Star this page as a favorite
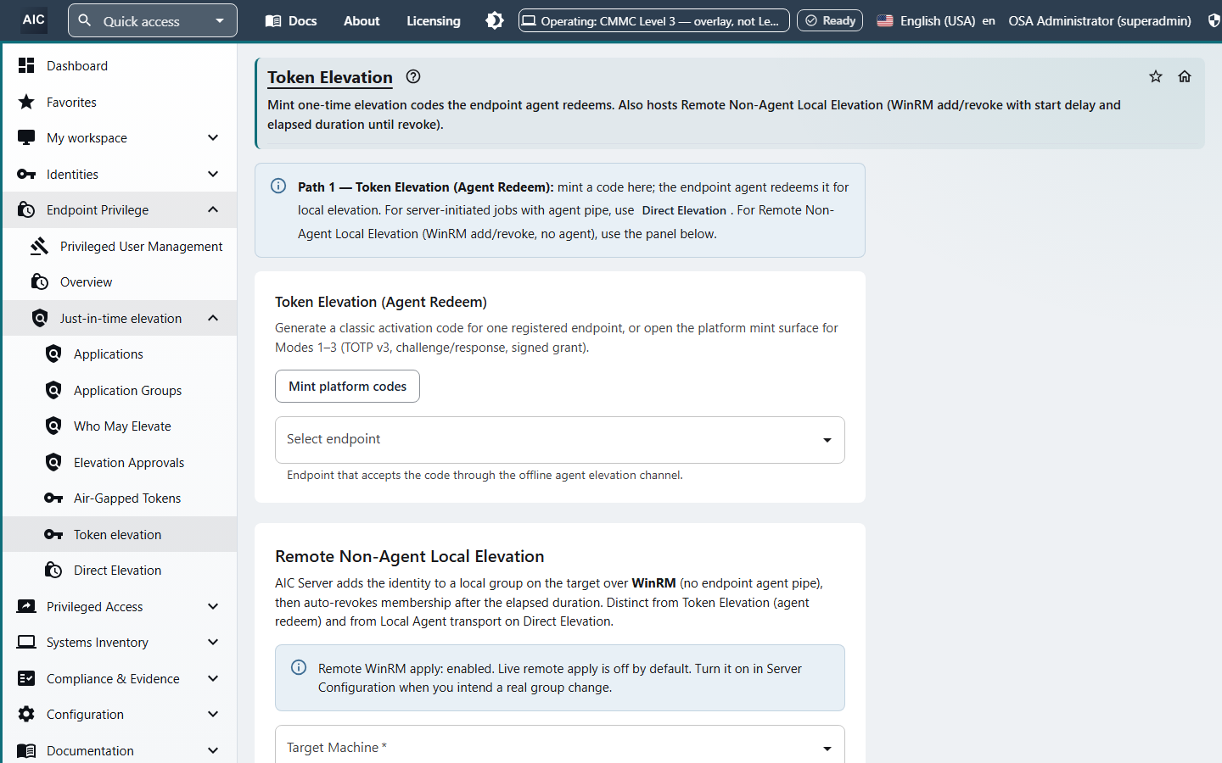The height and width of the screenshot is (763, 1222). [1156, 76]
